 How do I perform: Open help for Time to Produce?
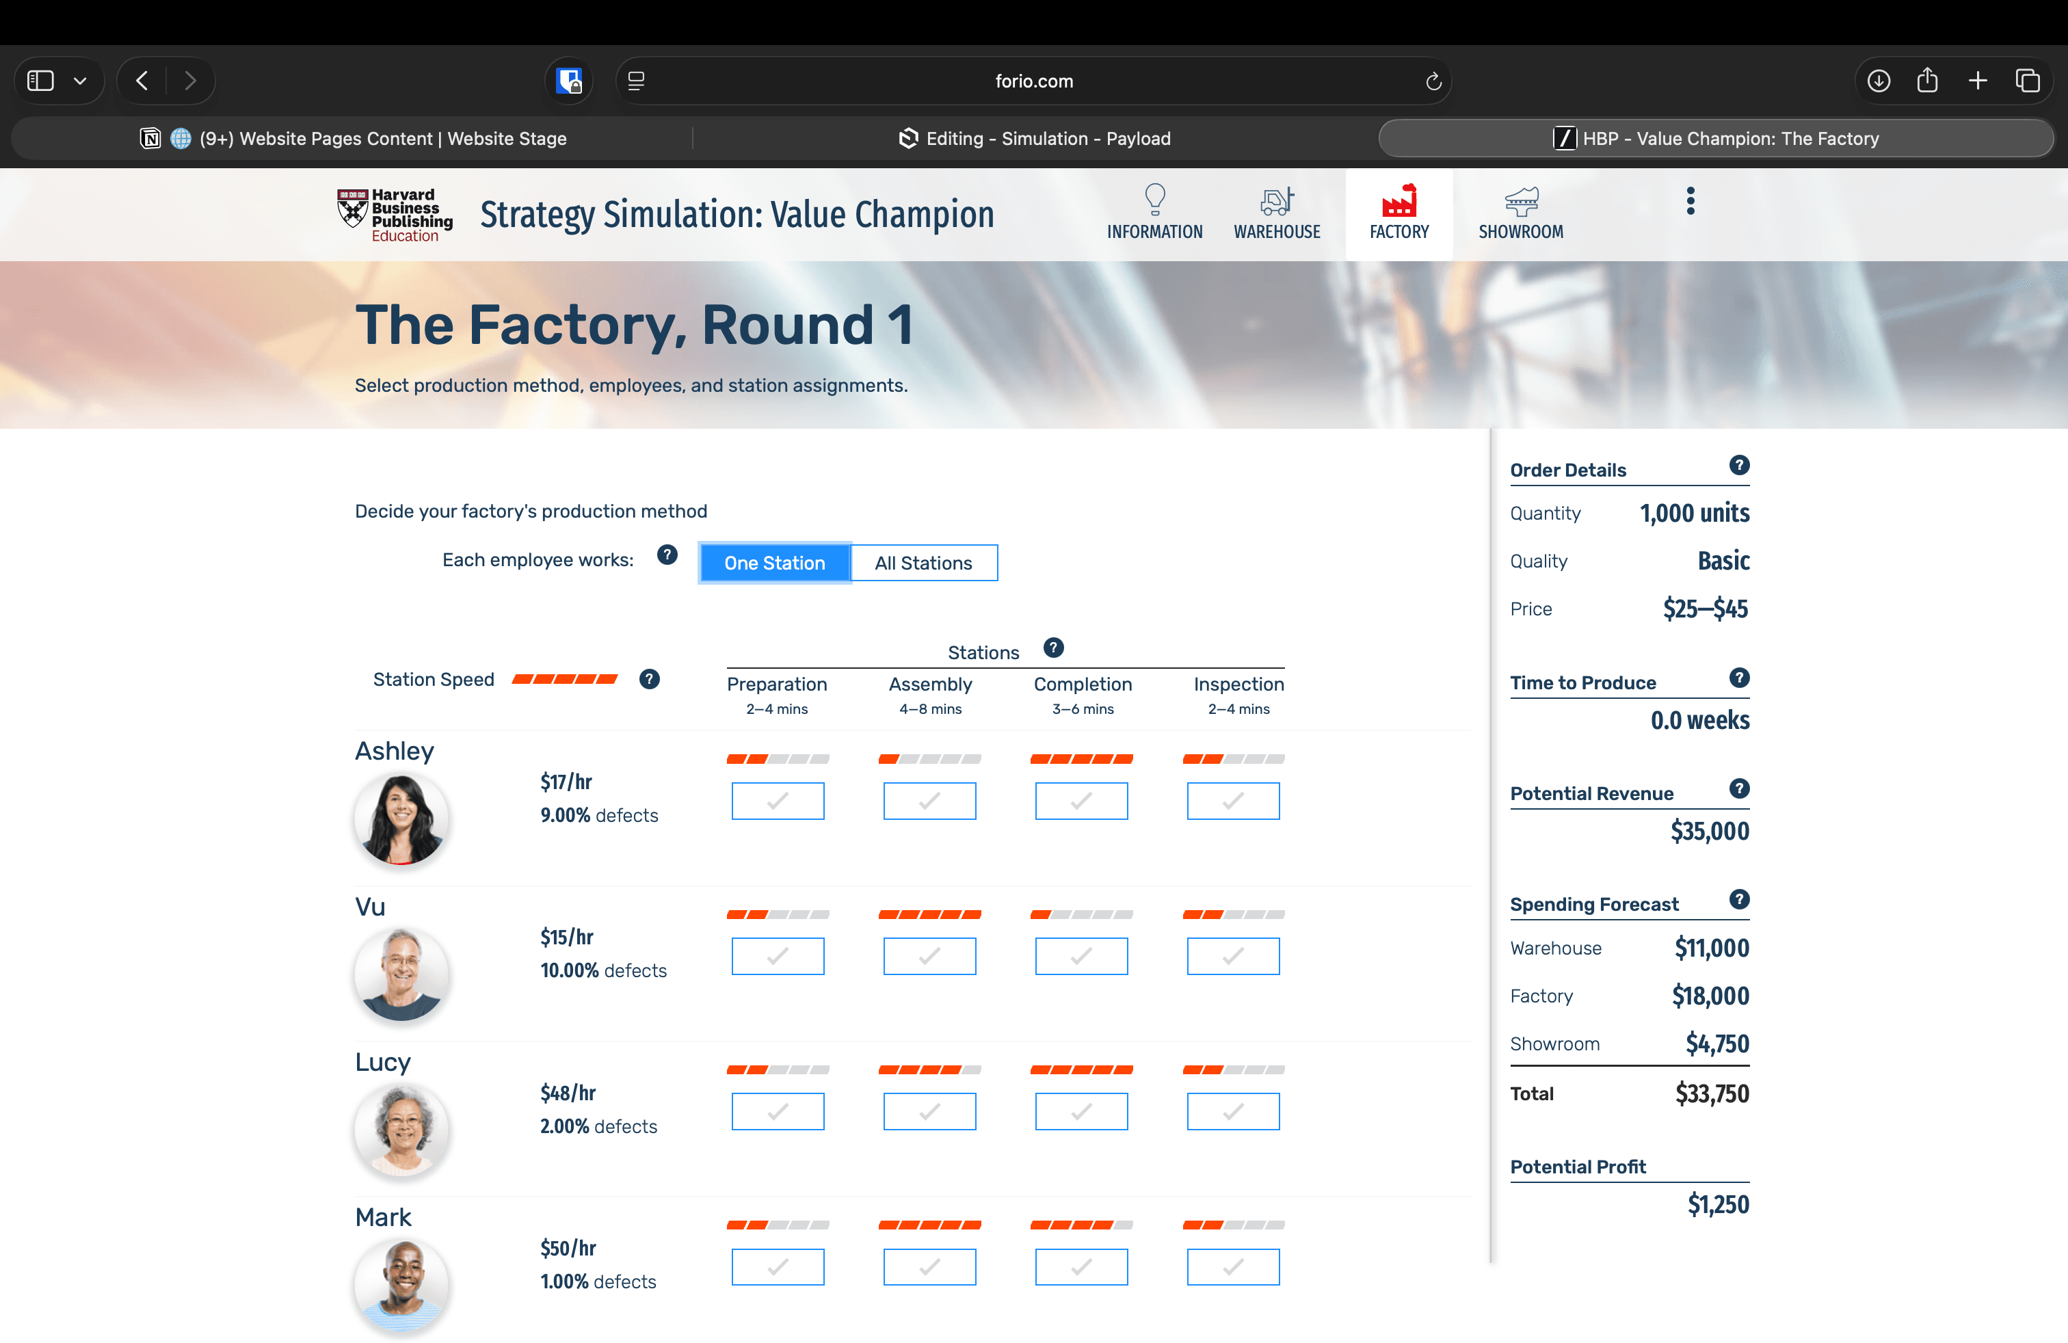1738,678
